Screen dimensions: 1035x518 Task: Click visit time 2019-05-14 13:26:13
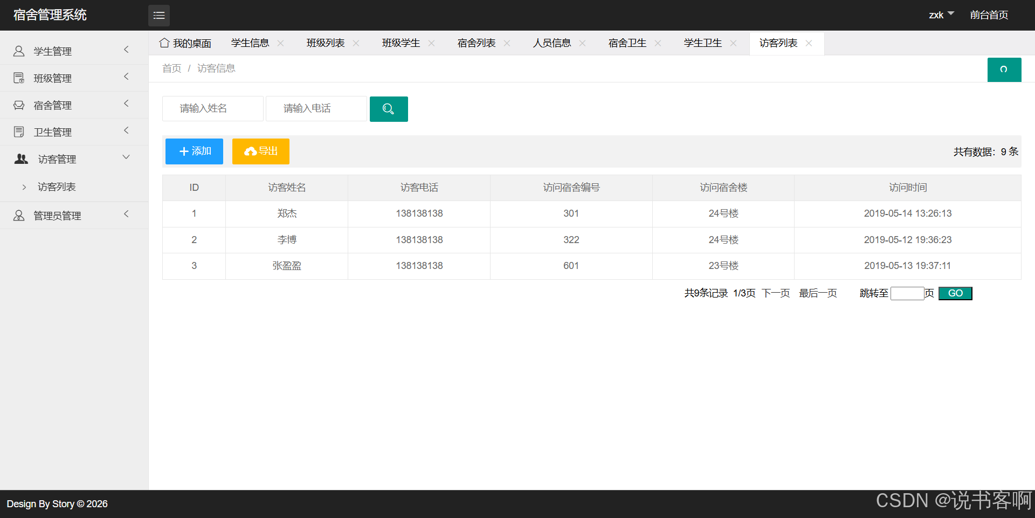click(x=908, y=213)
